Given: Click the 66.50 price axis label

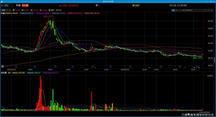Looking at the screenshot, I should click(x=210, y=21).
